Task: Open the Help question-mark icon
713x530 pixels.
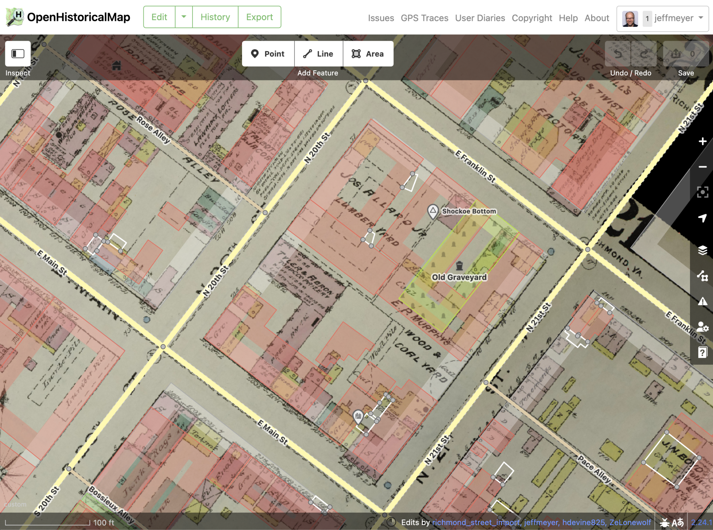Action: [x=703, y=353]
